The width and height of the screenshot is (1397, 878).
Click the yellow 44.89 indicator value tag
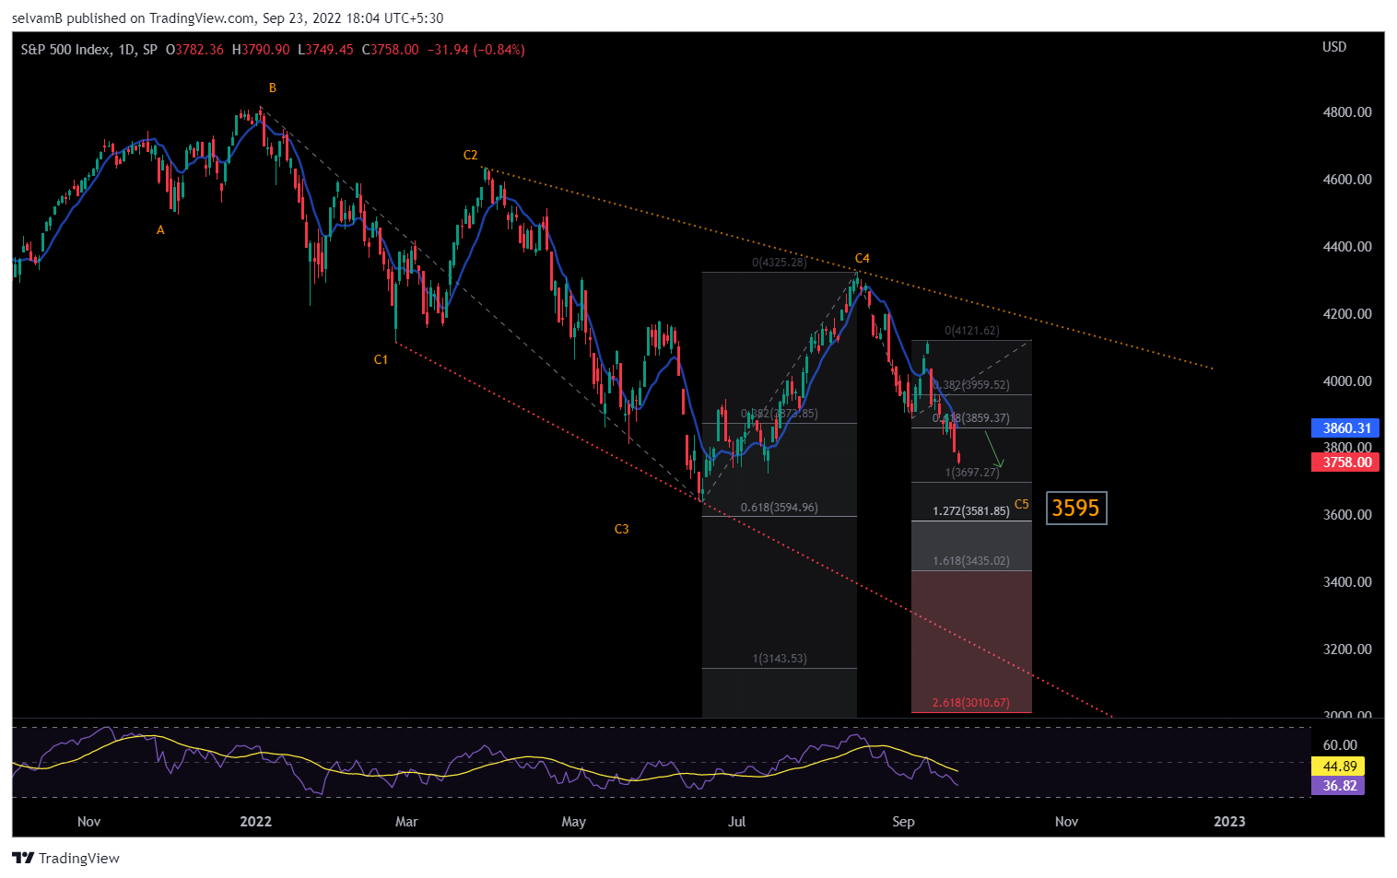click(x=1338, y=767)
